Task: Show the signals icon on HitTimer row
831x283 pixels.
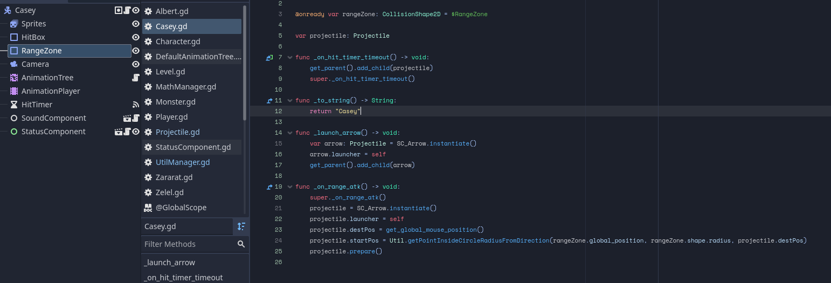Action: point(136,105)
